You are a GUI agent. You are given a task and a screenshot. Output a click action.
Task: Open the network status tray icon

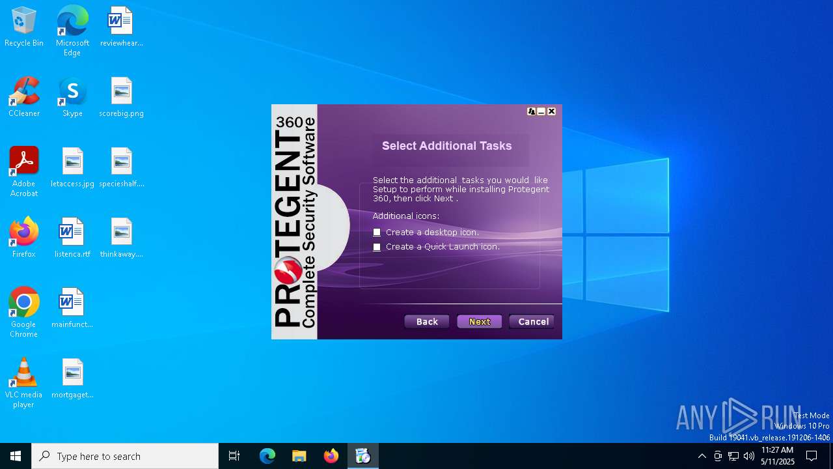click(733, 456)
